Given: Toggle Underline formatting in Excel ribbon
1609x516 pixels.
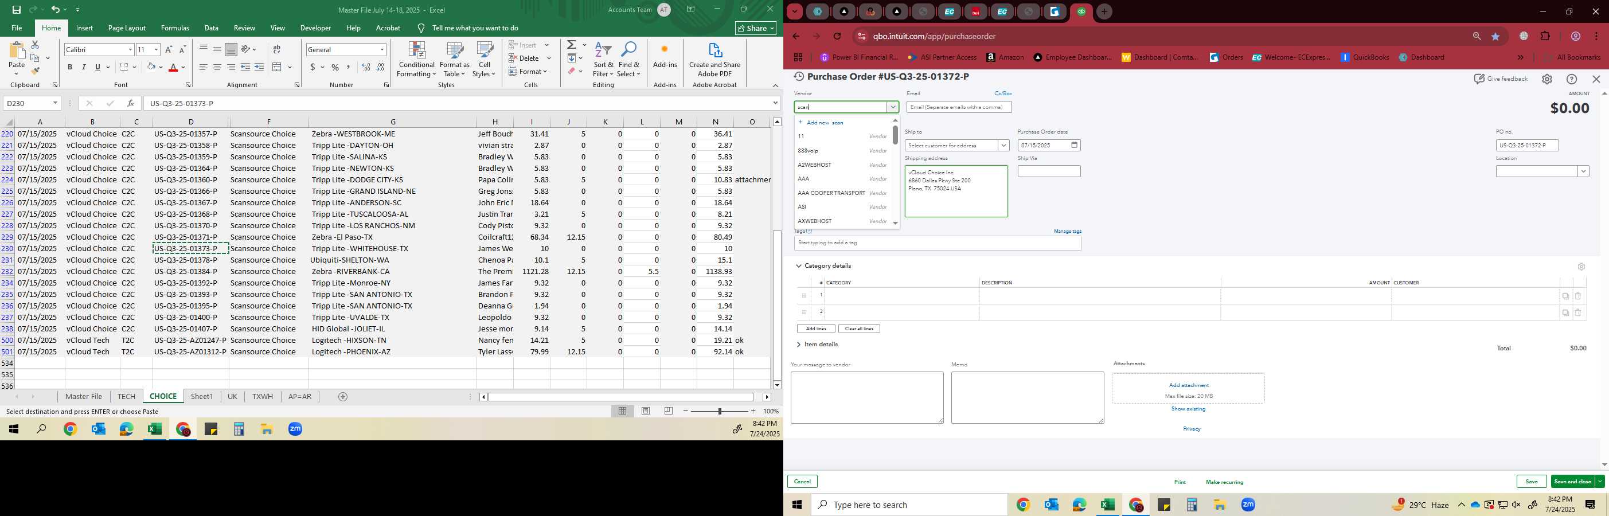Looking at the screenshot, I should click(97, 67).
